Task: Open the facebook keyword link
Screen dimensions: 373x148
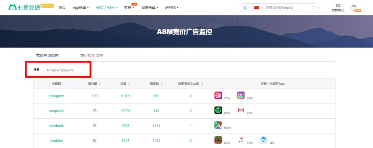Action: (x=56, y=126)
